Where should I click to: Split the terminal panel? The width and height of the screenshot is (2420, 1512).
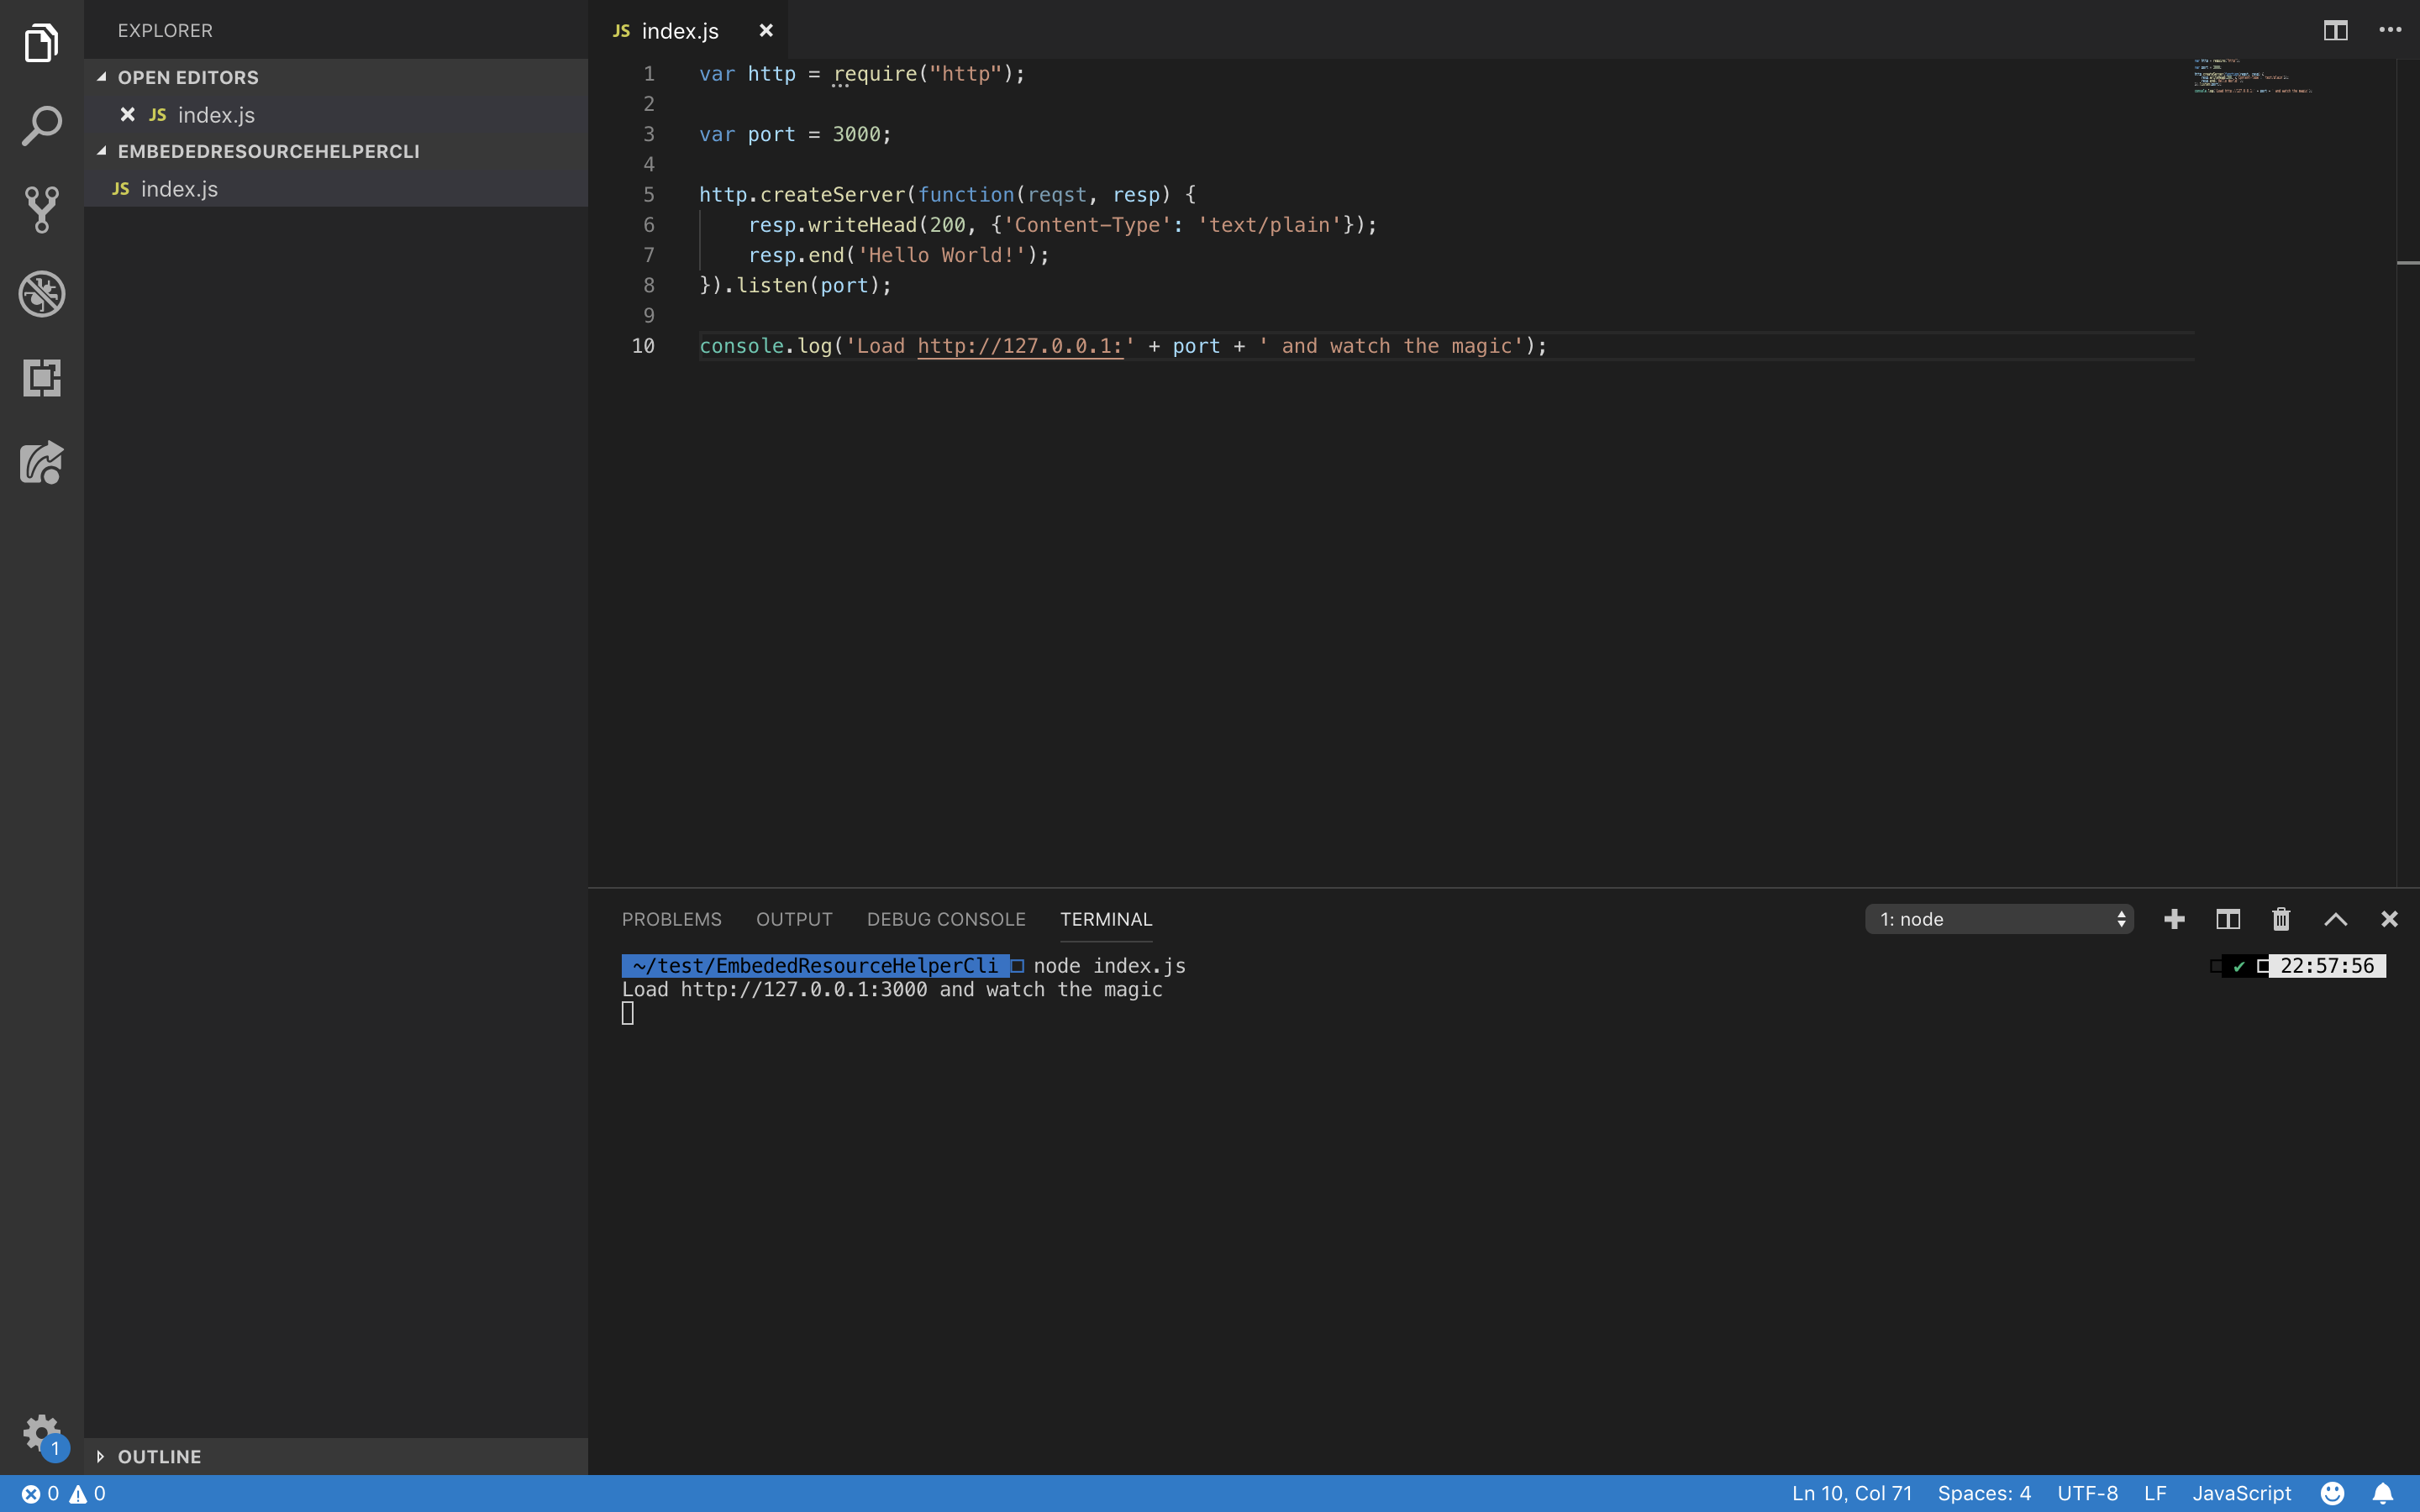[x=2228, y=919]
